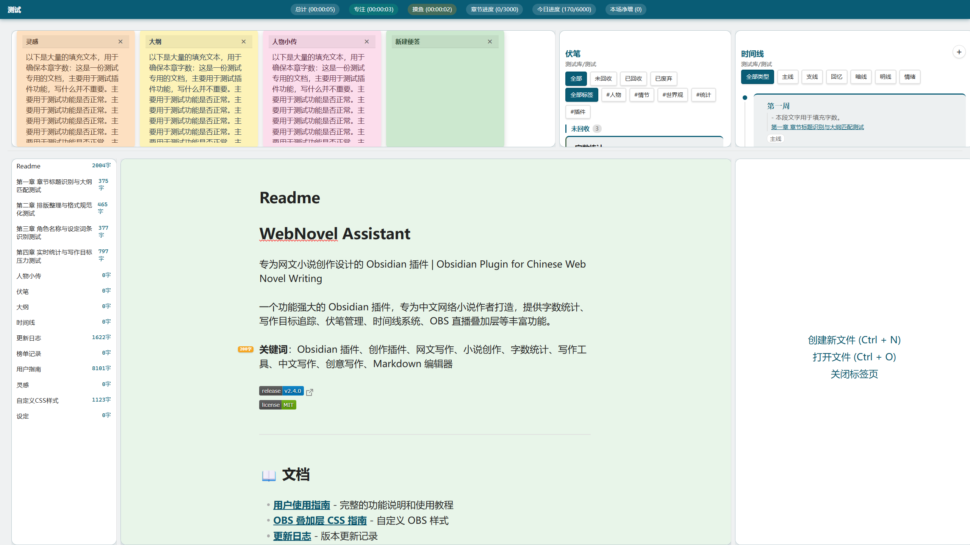Close the 人物小传 sticky note

point(367,42)
